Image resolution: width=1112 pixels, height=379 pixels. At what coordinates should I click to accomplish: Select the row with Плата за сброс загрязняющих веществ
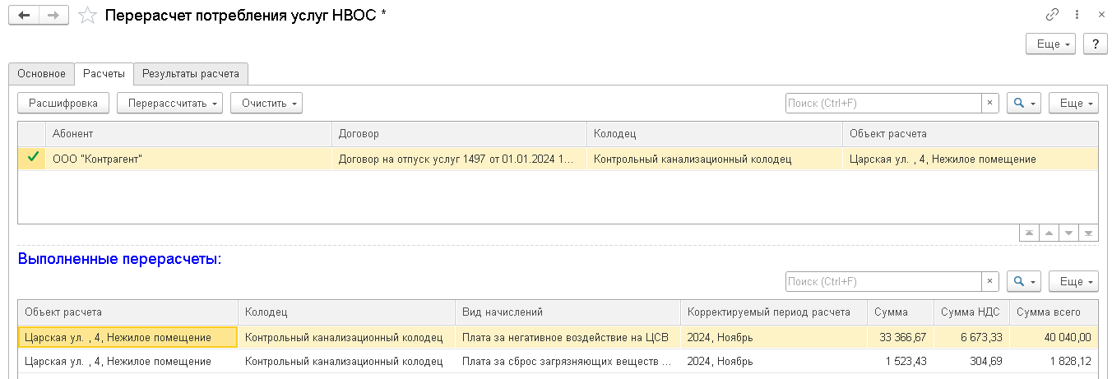tap(568, 362)
